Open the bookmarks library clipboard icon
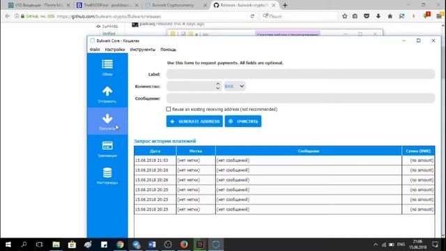446x251 pixels. [355, 16]
